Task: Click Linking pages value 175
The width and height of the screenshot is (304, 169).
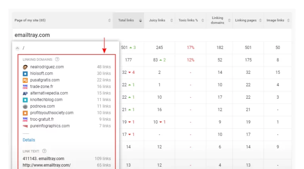Action: [248, 60]
